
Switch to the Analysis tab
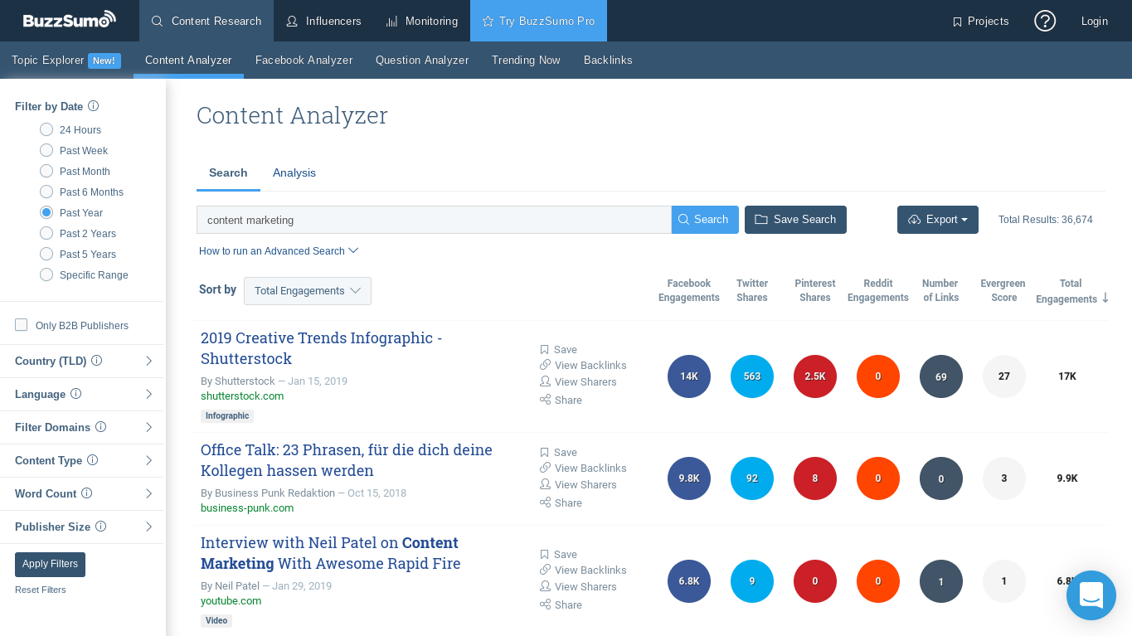(294, 172)
